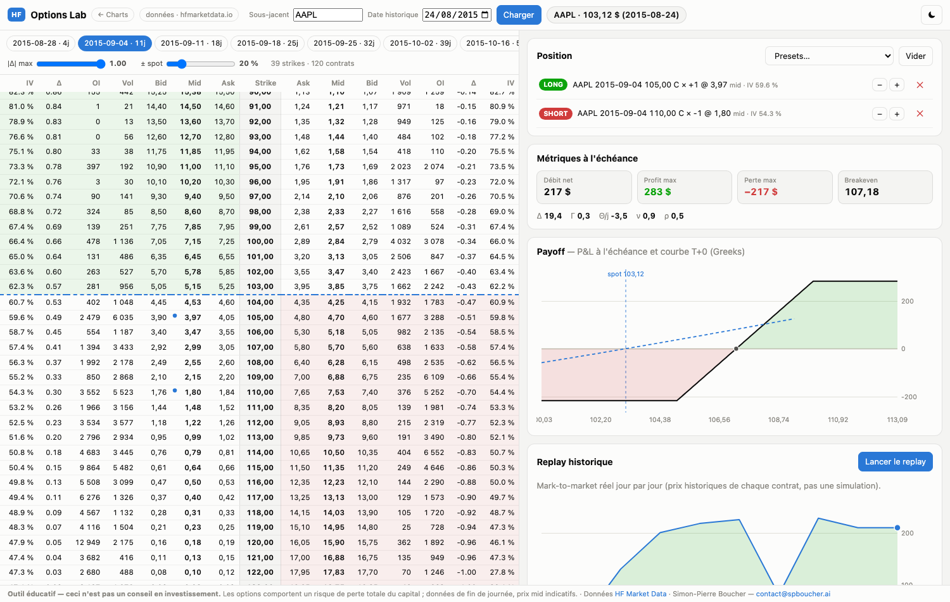
Task: Click call mid 3,97 at strike 105,00
Action: (193, 317)
